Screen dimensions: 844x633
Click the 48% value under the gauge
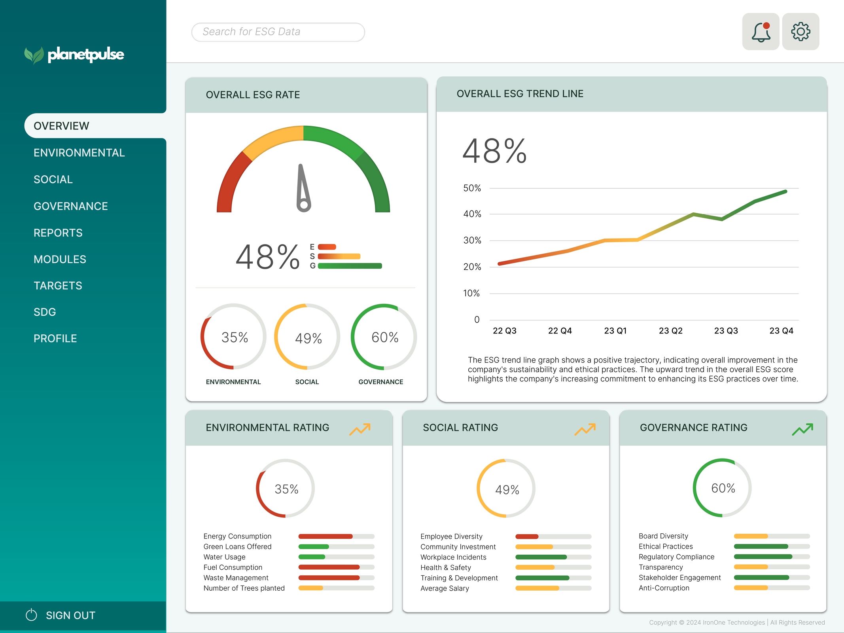[x=268, y=257]
